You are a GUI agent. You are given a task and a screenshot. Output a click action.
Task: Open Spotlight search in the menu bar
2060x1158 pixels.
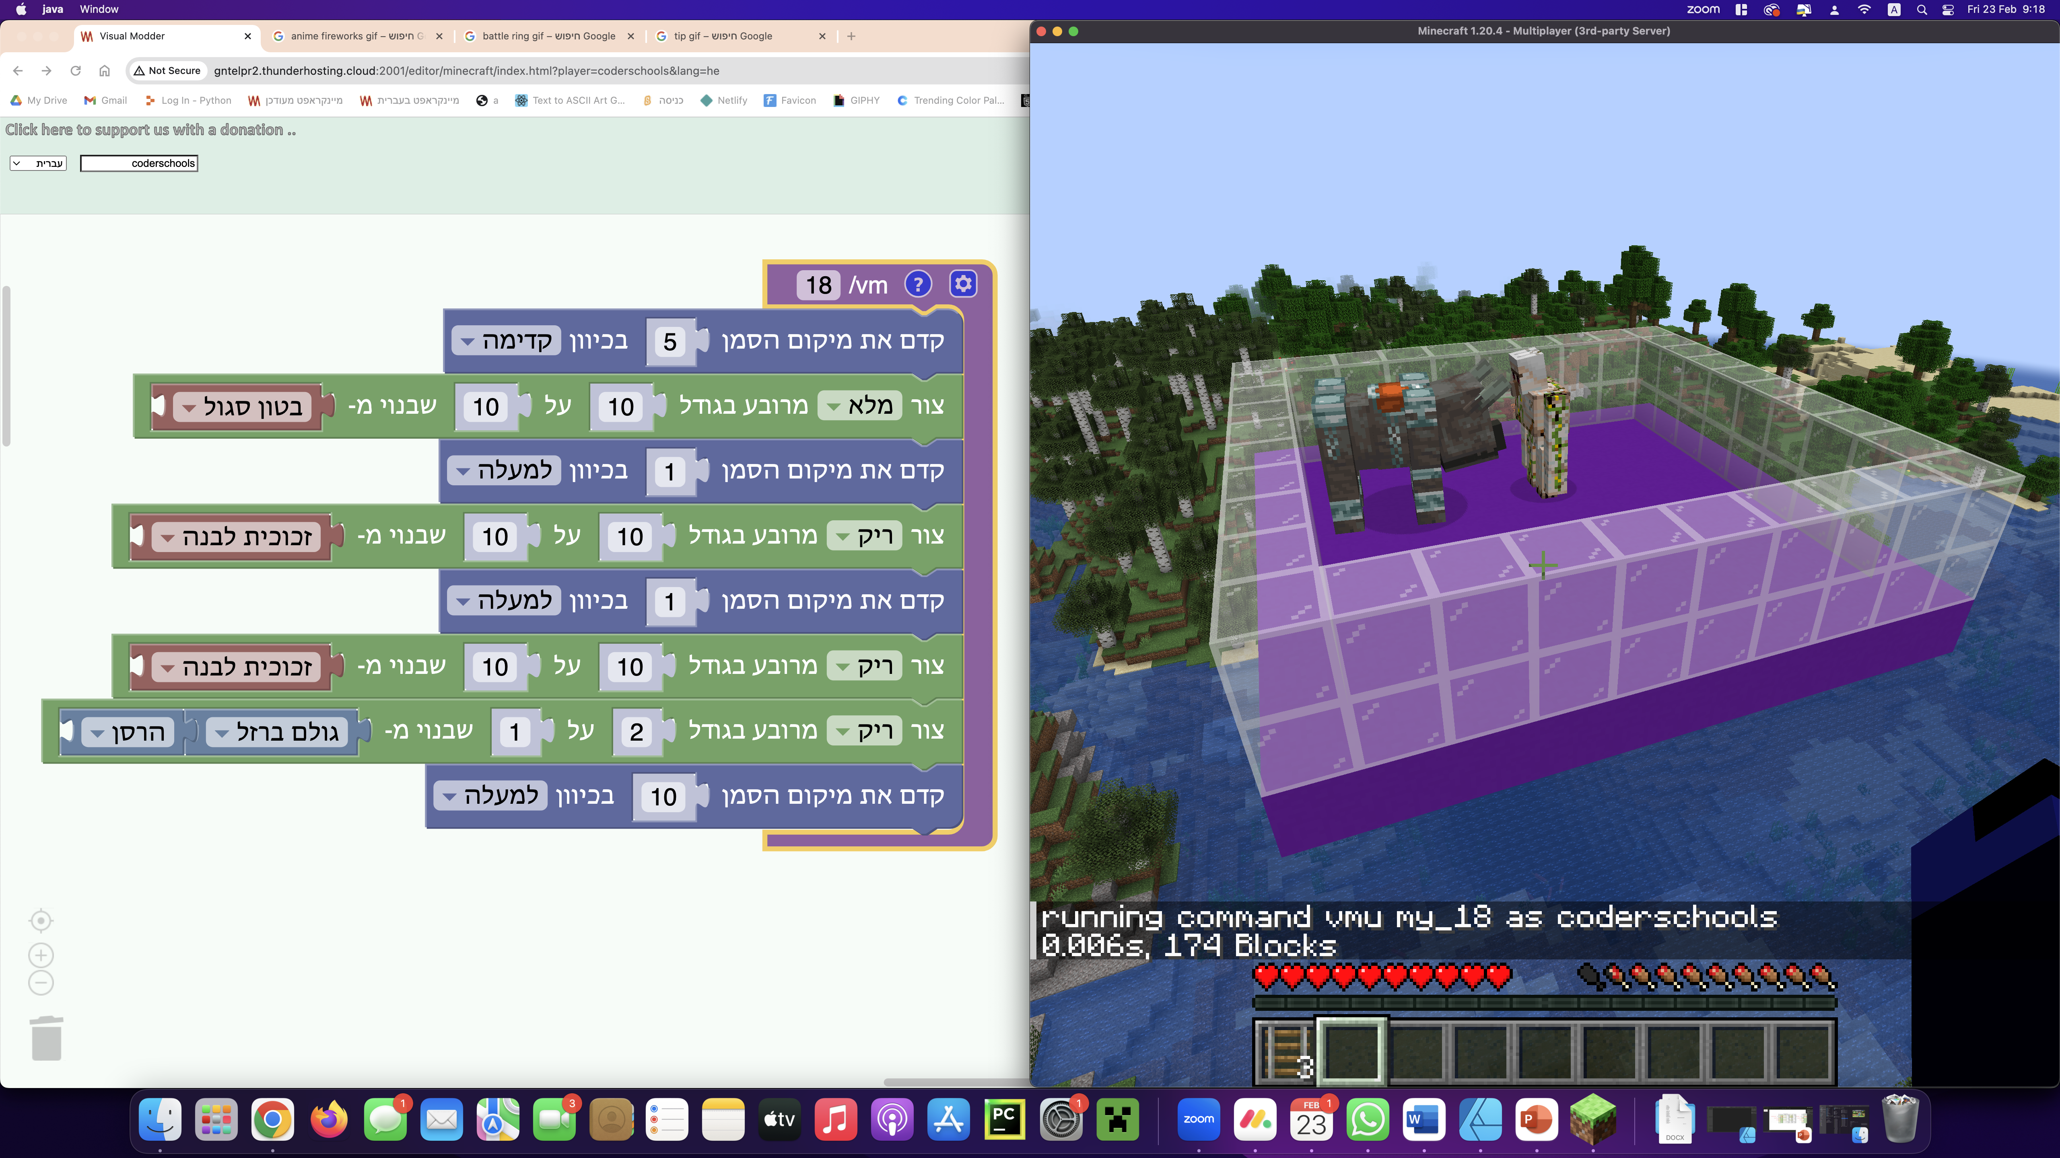point(1922,10)
